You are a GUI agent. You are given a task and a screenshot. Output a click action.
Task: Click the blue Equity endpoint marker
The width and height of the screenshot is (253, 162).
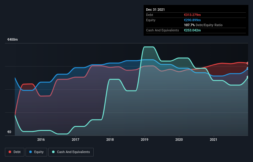248,68
